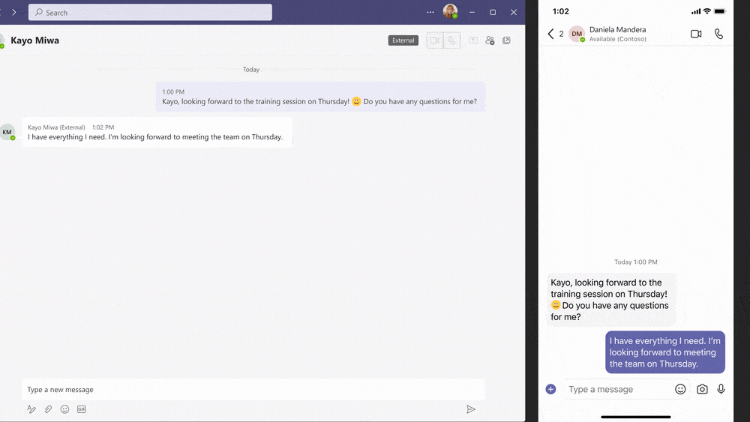The image size is (750, 422).
Task: Go back using the mobile back chevron
Action: pos(550,34)
